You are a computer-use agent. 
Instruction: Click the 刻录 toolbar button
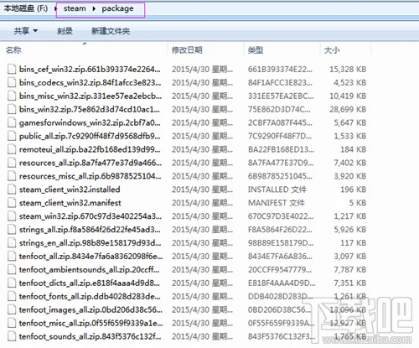tap(65, 31)
